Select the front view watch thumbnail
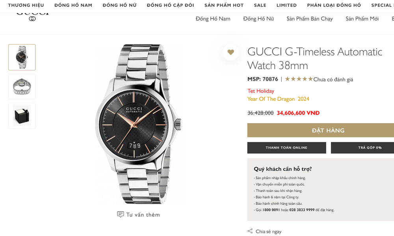Screen dimensions: 394x236 22,57
